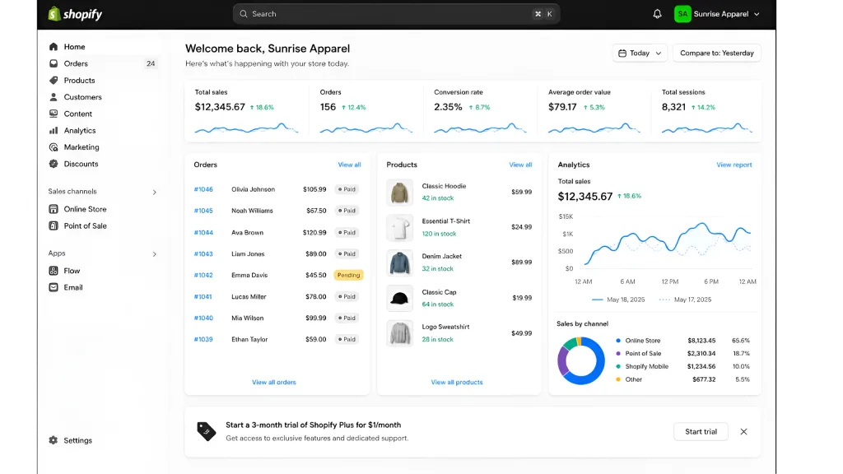Click the Settings gear icon
This screenshot has height=474, width=843.
(x=54, y=440)
